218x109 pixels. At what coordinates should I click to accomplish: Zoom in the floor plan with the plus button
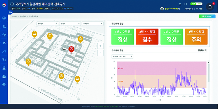[x=101, y=46]
